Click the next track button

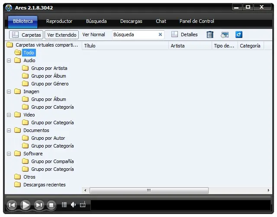coord(39,205)
